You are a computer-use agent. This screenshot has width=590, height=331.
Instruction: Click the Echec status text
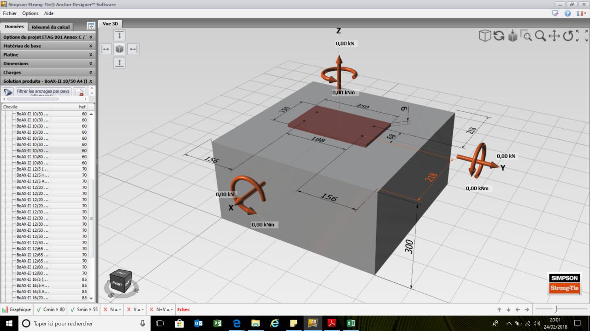point(183,309)
